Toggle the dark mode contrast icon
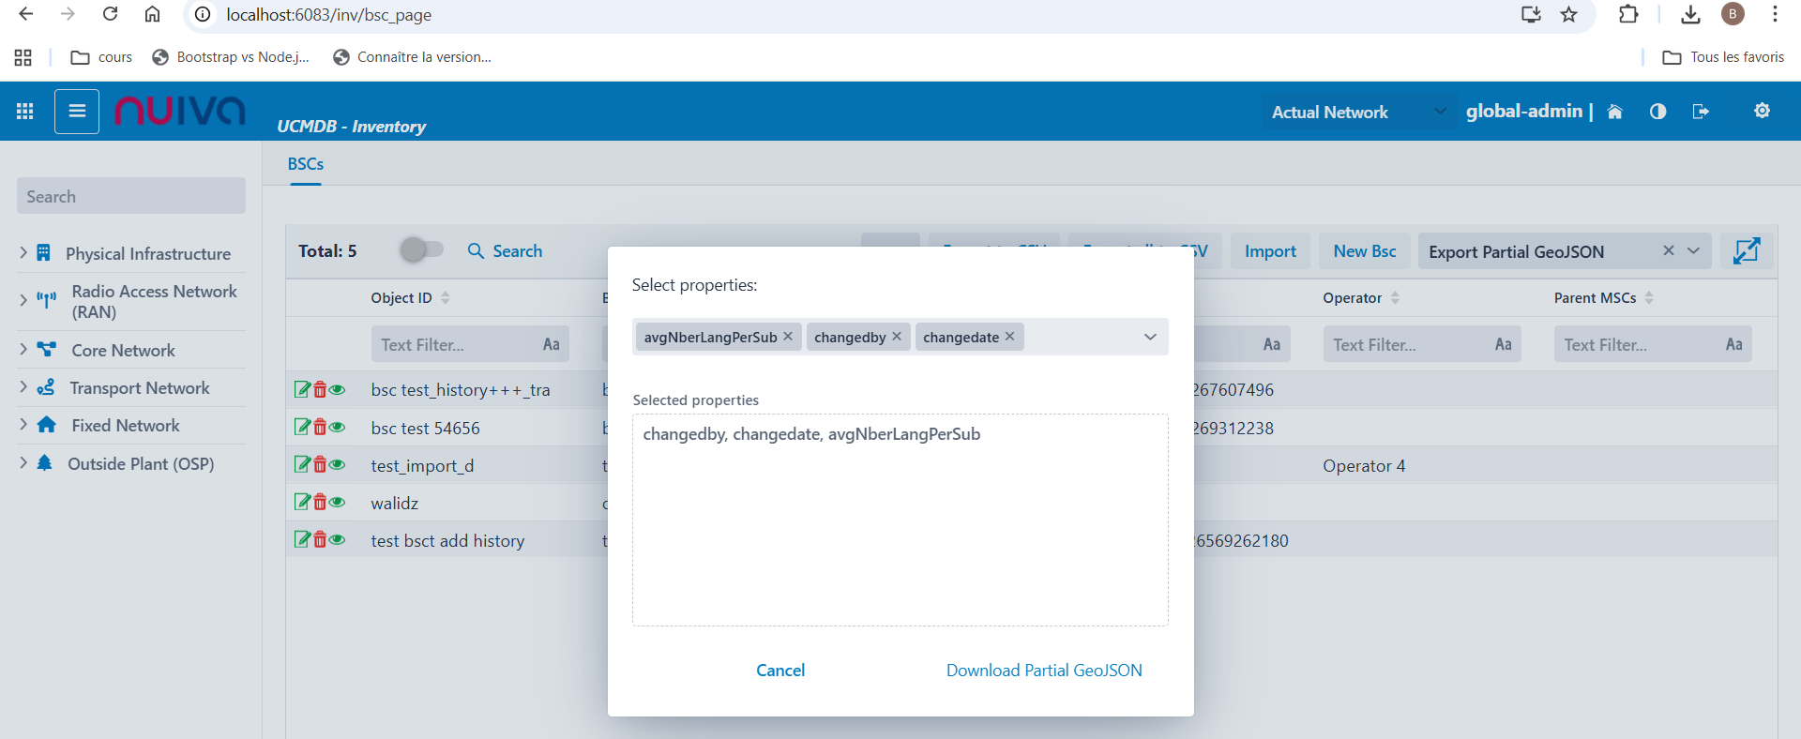This screenshot has width=1801, height=739. click(x=1657, y=112)
